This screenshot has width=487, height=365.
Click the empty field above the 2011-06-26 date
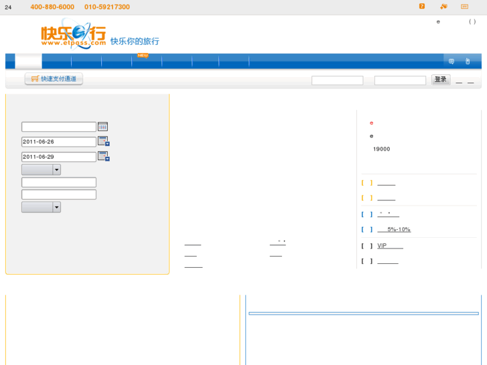pos(59,127)
